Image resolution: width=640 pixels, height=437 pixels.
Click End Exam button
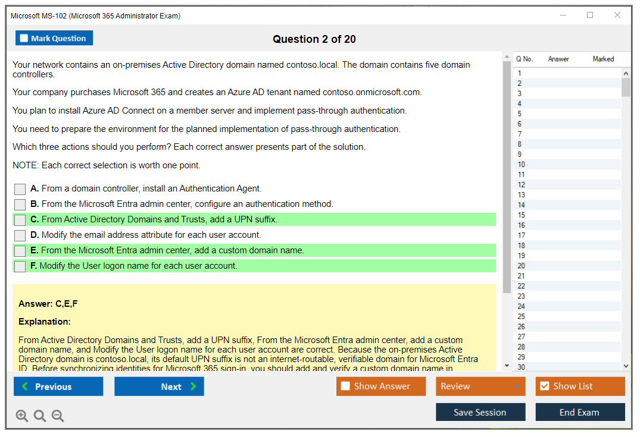[x=580, y=412]
